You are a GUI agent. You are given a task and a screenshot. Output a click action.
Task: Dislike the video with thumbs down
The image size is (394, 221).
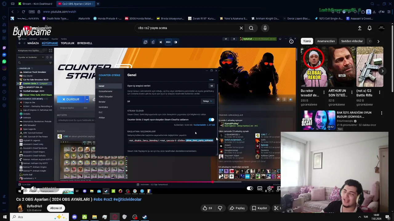tap(220, 208)
